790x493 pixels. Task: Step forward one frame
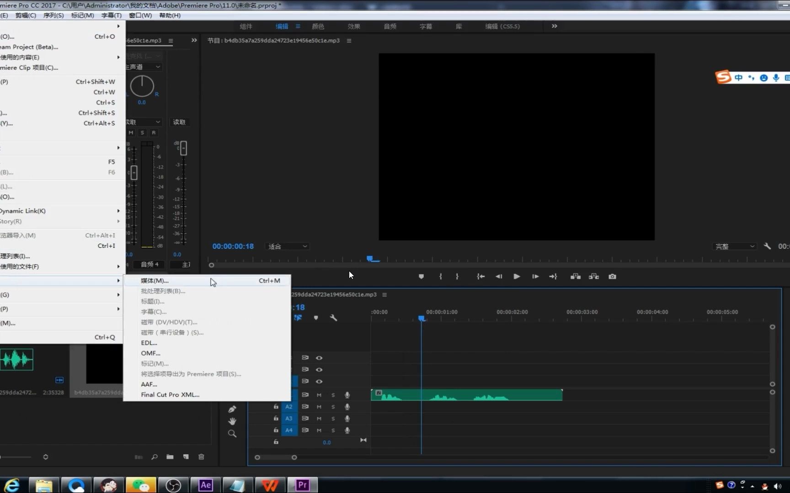(x=535, y=277)
